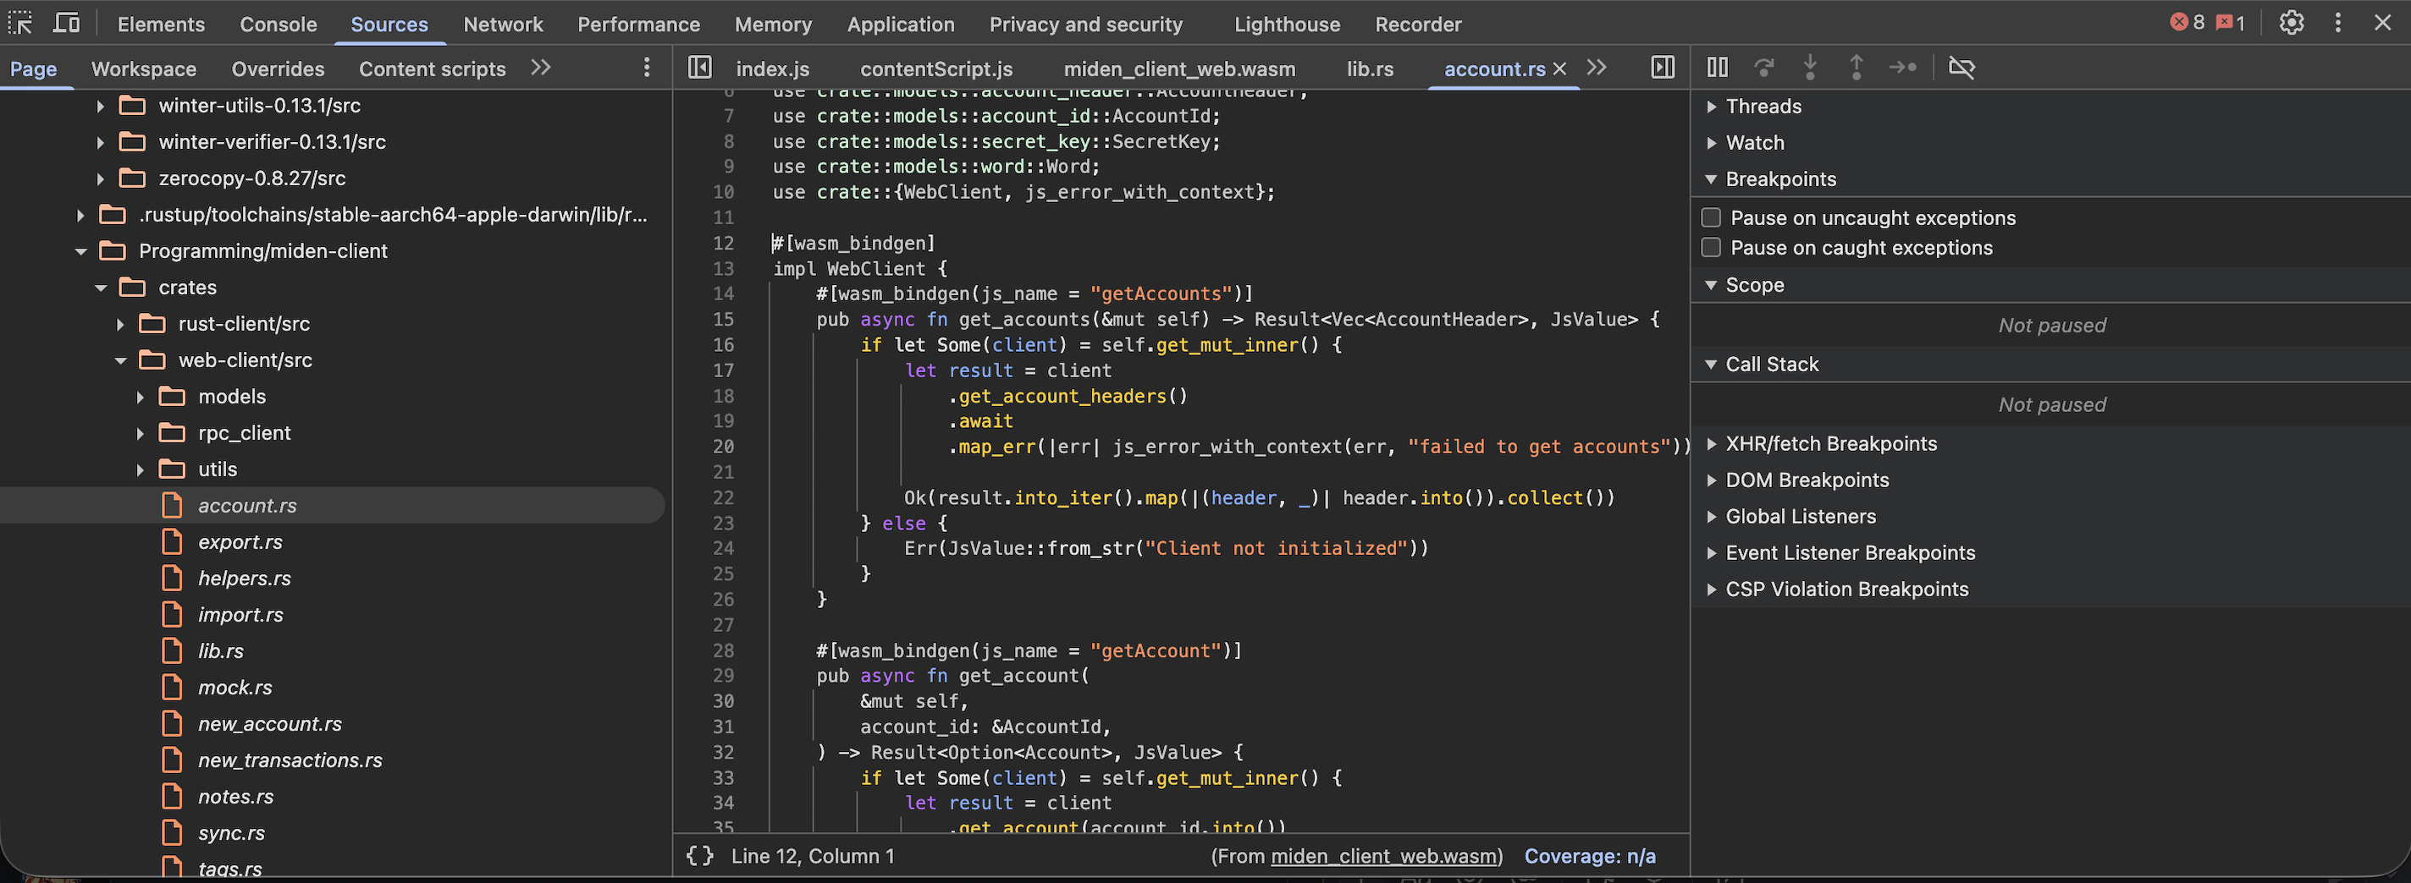Screen dimensions: 2411x883
Task: Expand XHR/fetch Breakpoints section
Action: pos(1831,444)
